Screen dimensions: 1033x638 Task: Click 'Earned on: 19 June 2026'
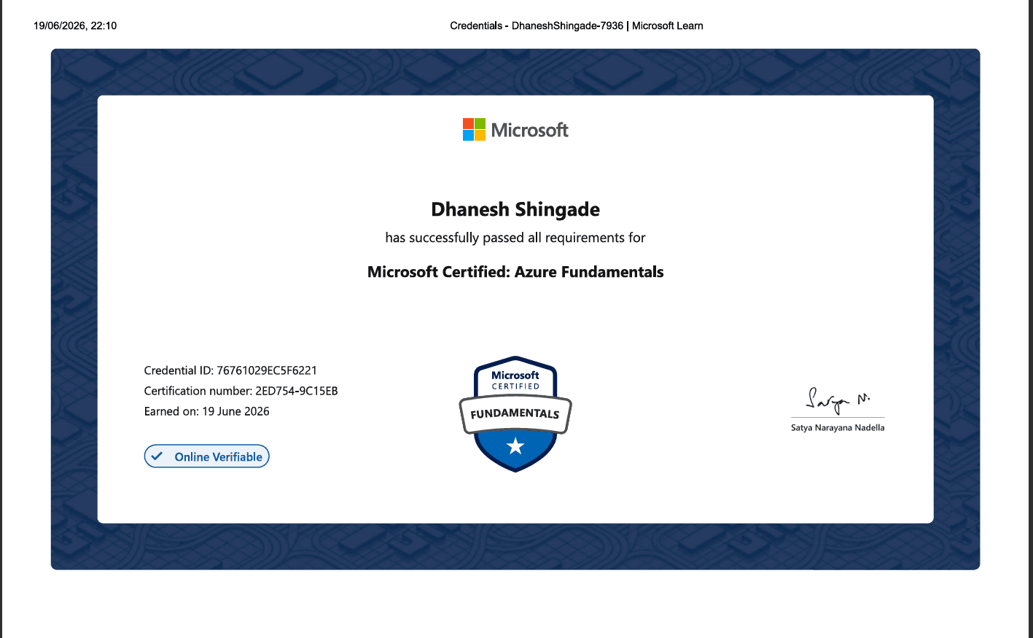coord(207,411)
